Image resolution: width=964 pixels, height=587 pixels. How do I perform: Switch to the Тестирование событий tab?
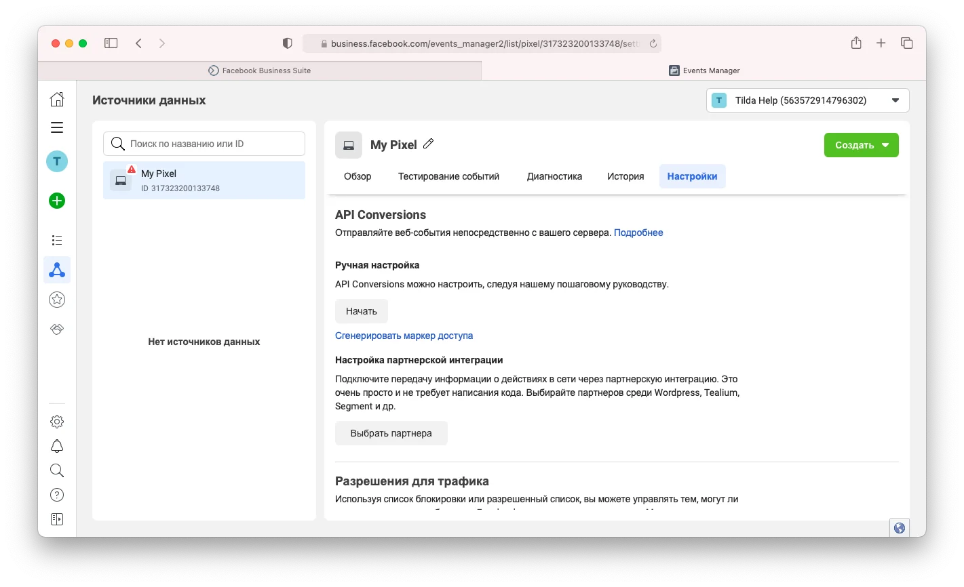[448, 176]
